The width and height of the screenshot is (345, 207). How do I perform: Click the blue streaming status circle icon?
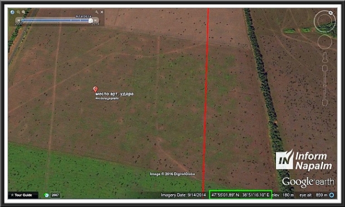click(332, 195)
